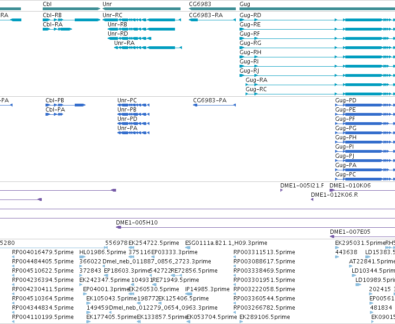395x324 pixels.
Task: Open the RP003311513.5prime EST label
Action: click(264, 252)
